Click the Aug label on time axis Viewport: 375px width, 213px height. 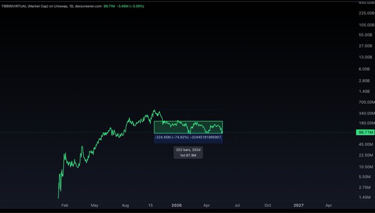tap(125, 205)
